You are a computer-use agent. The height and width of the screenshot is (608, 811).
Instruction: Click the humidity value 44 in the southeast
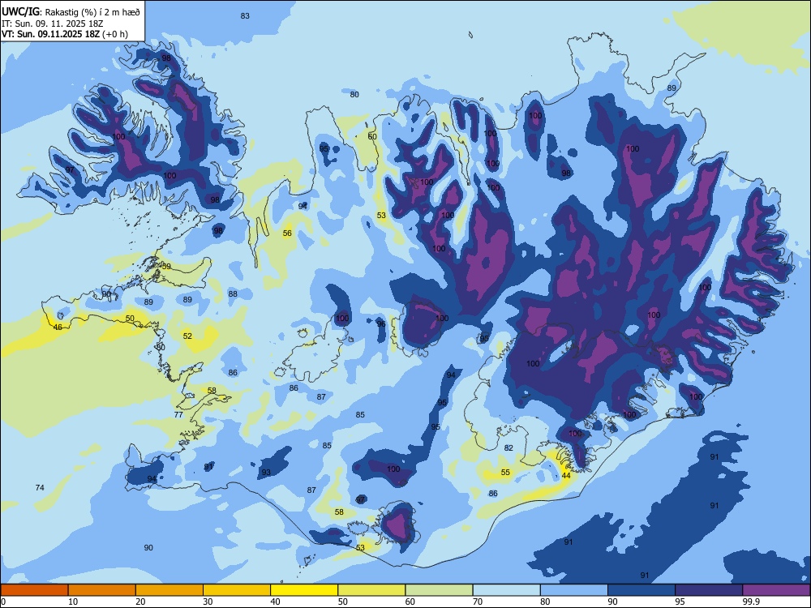pos(566,476)
